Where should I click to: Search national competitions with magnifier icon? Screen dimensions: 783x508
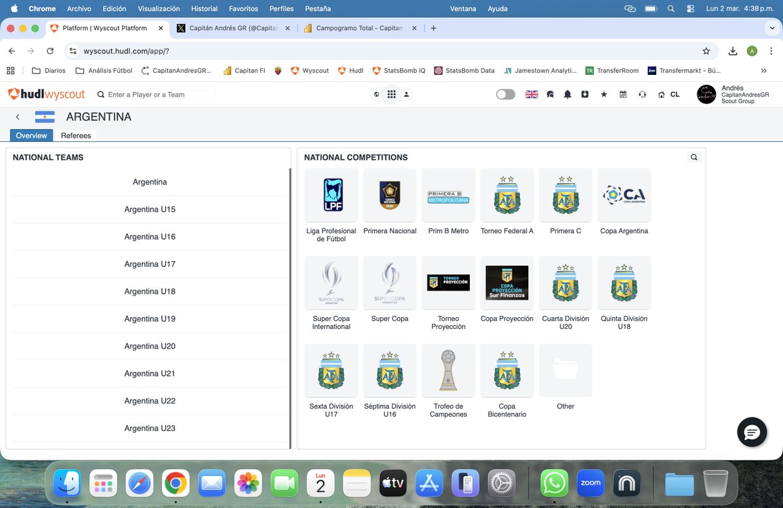tap(694, 157)
